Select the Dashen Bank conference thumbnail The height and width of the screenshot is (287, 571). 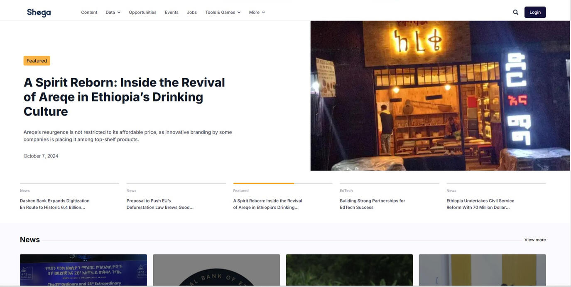[x=83, y=270]
